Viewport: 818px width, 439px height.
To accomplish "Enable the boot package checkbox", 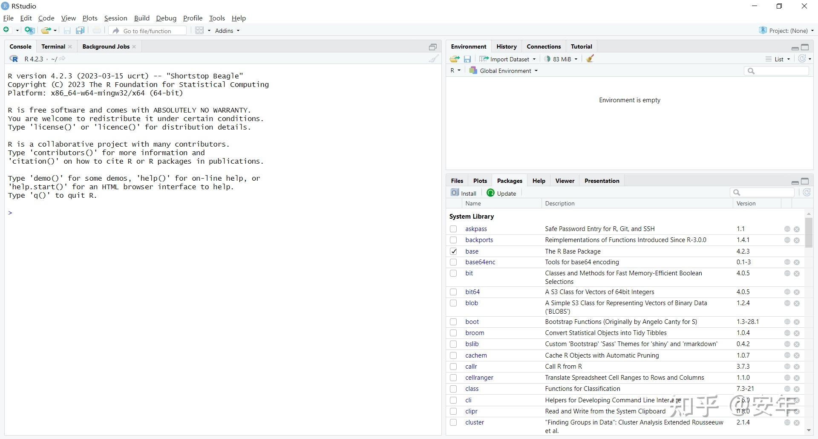I will coord(453,322).
